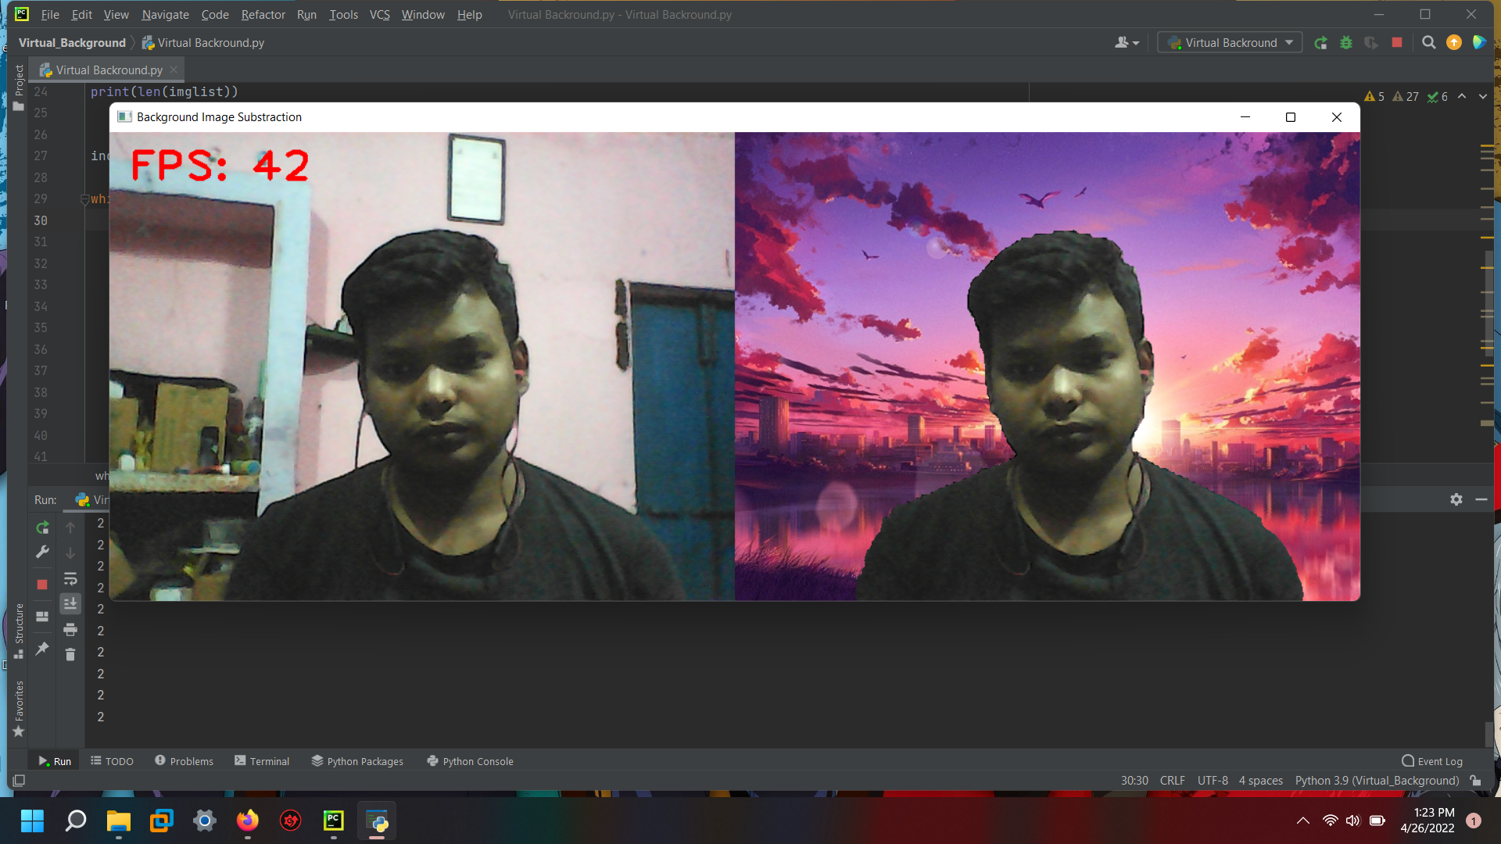Open the Event Log
1501x844 pixels.
click(1439, 760)
